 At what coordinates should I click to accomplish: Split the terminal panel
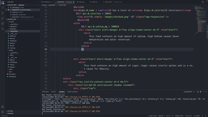[198, 92]
